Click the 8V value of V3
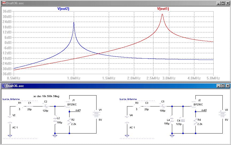The width and height of the screenshot is (231, 145). [226, 120]
